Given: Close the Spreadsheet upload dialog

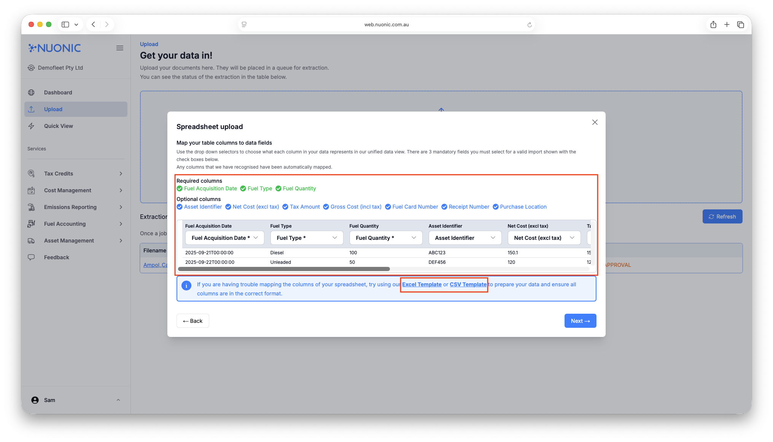Looking at the screenshot, I should (x=595, y=122).
